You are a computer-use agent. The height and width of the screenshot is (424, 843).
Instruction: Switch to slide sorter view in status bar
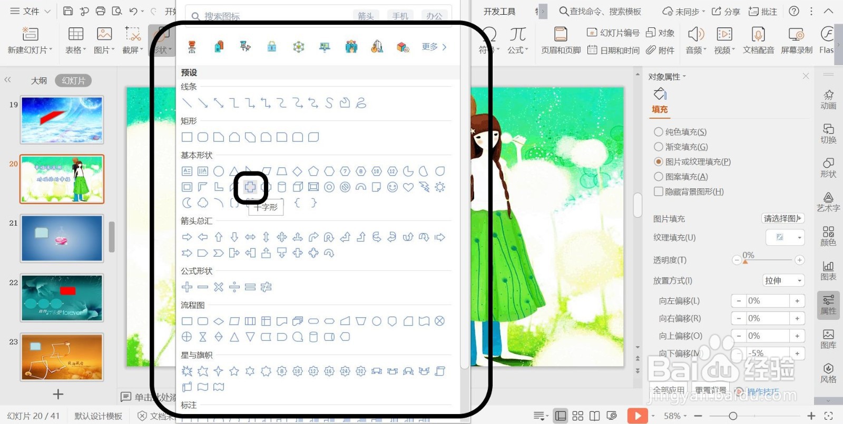(x=578, y=416)
